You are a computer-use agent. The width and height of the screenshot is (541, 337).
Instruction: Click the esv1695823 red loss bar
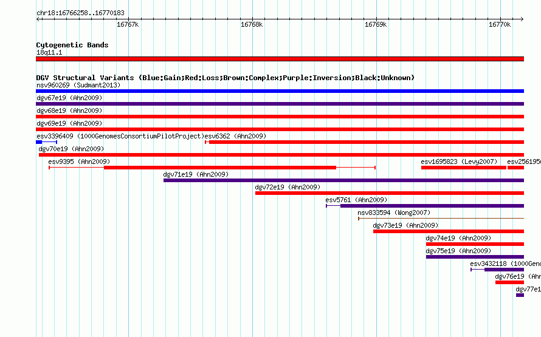(x=464, y=168)
